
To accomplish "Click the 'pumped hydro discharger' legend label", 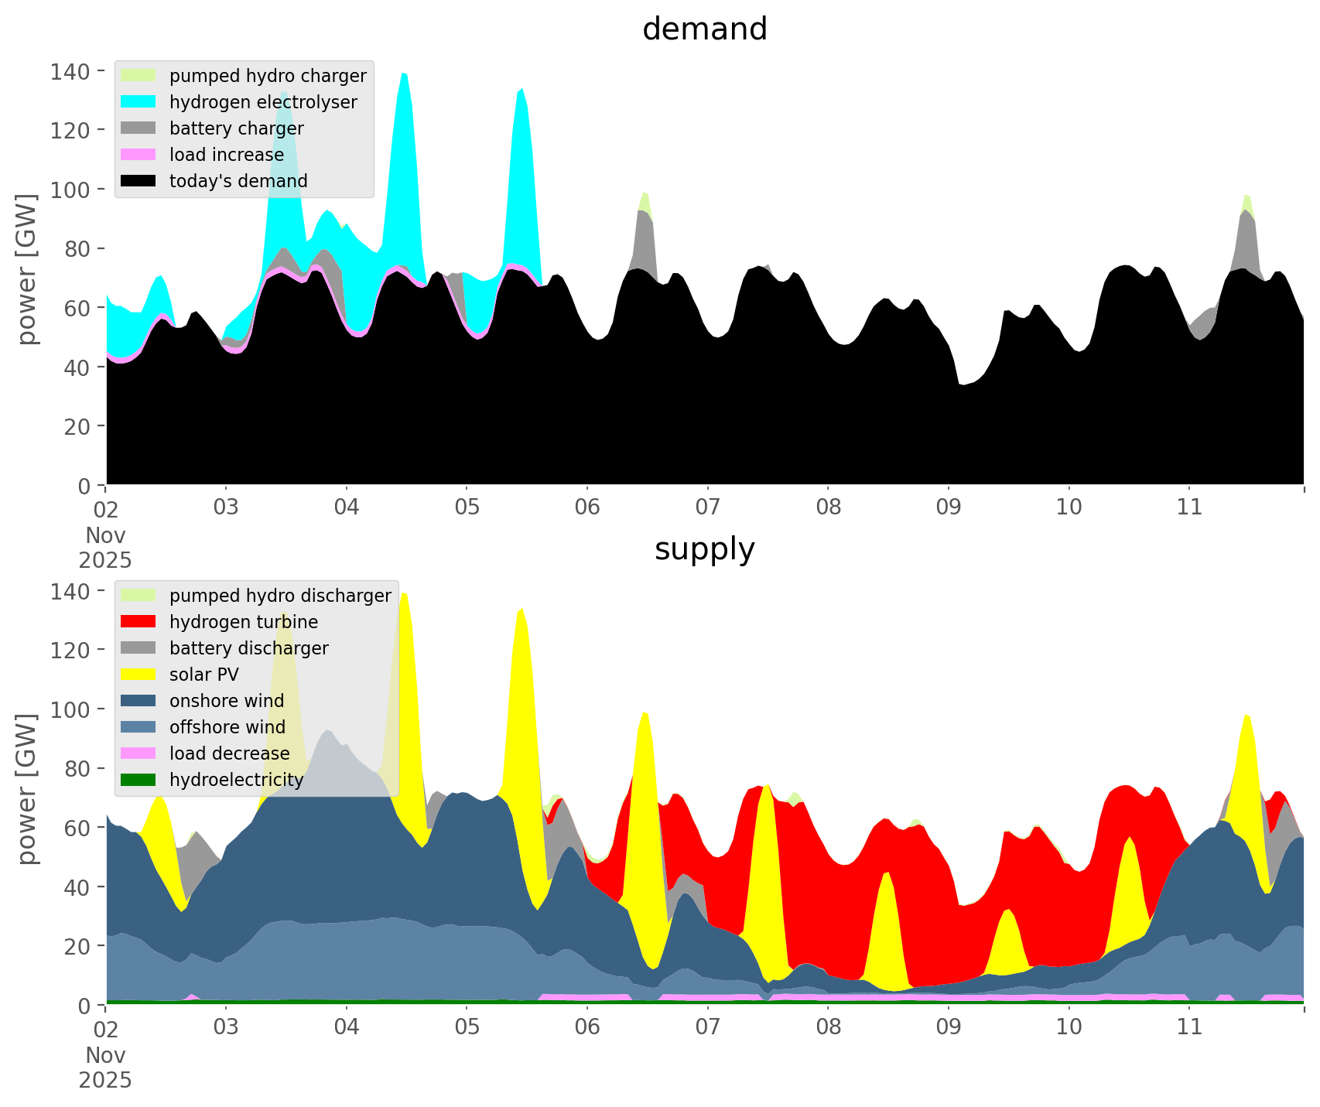I will [280, 596].
